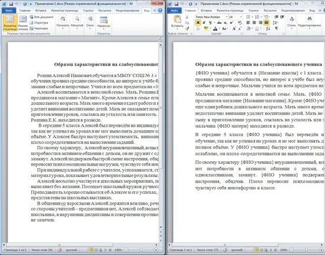Image resolution: width=325 pixels, height=255 pixels.
Task: Toggle Underline Ч in right window
Action: pyautogui.click(x=210, y=22)
